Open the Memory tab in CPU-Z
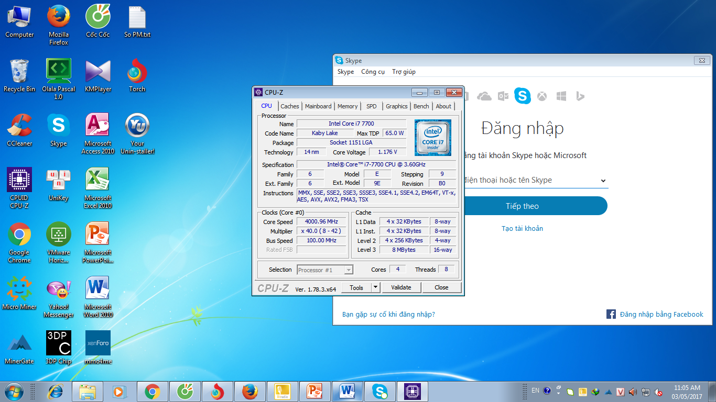716x402 pixels. tap(348, 106)
